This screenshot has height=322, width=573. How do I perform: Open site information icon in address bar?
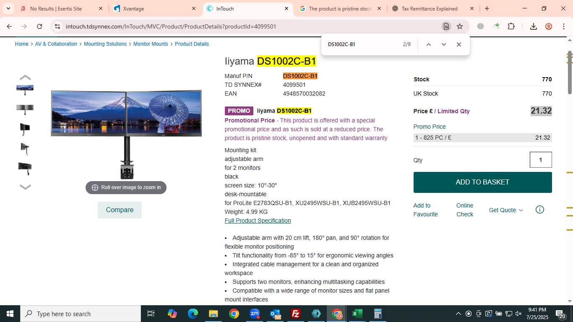click(x=57, y=26)
